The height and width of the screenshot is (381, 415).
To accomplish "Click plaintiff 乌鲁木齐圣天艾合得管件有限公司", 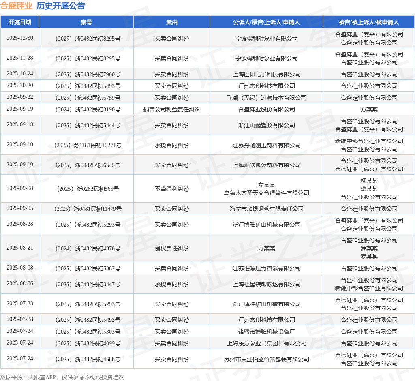I will (x=267, y=193).
